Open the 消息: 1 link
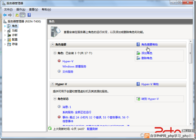Screen dimensions: 196x140 pyautogui.click(x=67, y=107)
